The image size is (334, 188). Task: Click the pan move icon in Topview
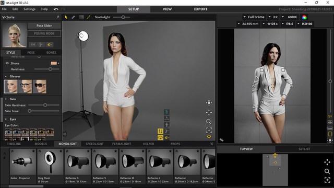pyautogui.click(x=327, y=162)
